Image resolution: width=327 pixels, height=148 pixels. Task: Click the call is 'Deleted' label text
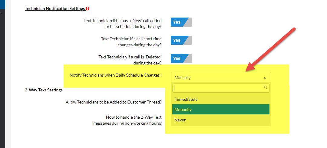tap(130, 60)
